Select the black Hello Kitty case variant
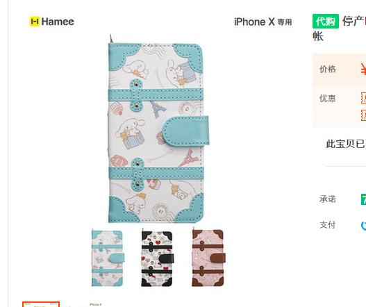Viewport: 366px width, 307px height. (x=158, y=258)
